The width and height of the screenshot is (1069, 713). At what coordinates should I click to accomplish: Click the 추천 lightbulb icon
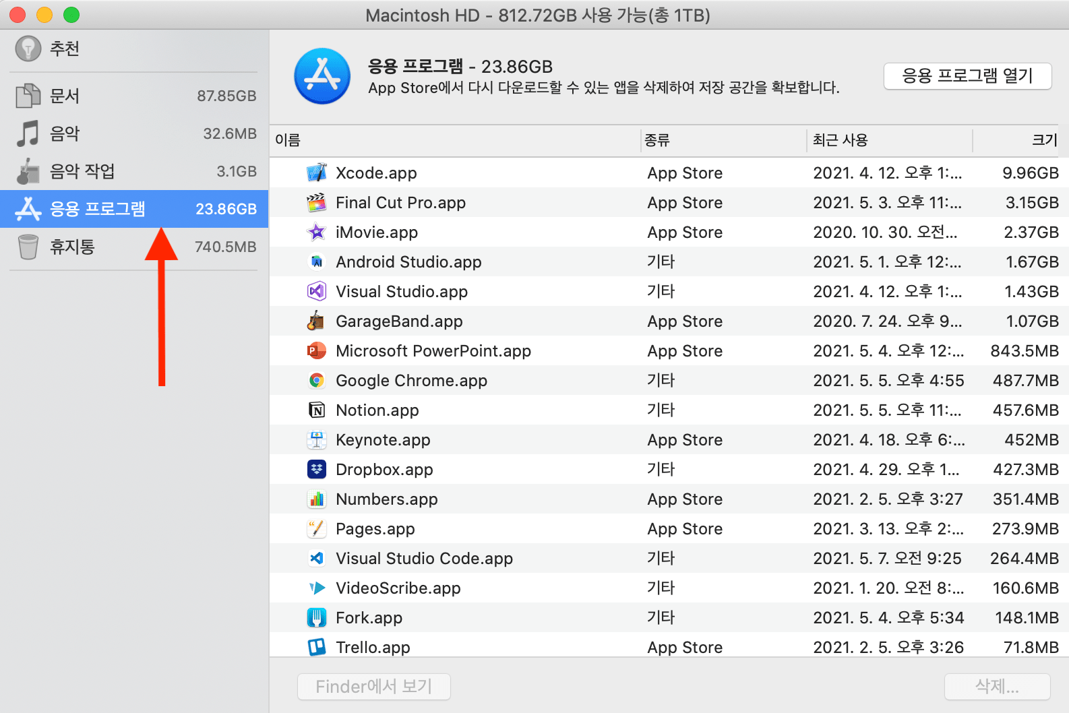click(28, 49)
